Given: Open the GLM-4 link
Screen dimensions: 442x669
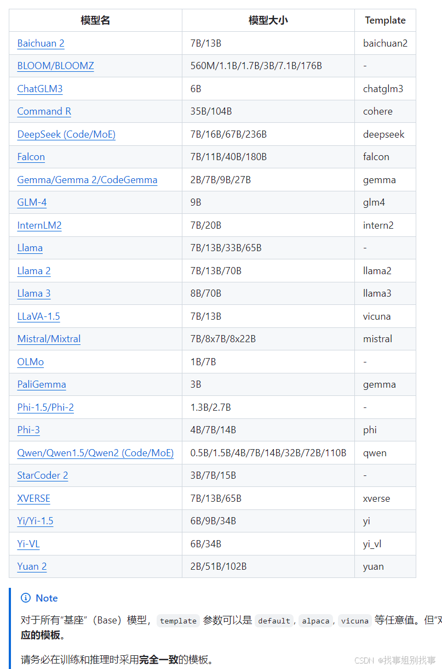Looking at the screenshot, I should 32,202.
